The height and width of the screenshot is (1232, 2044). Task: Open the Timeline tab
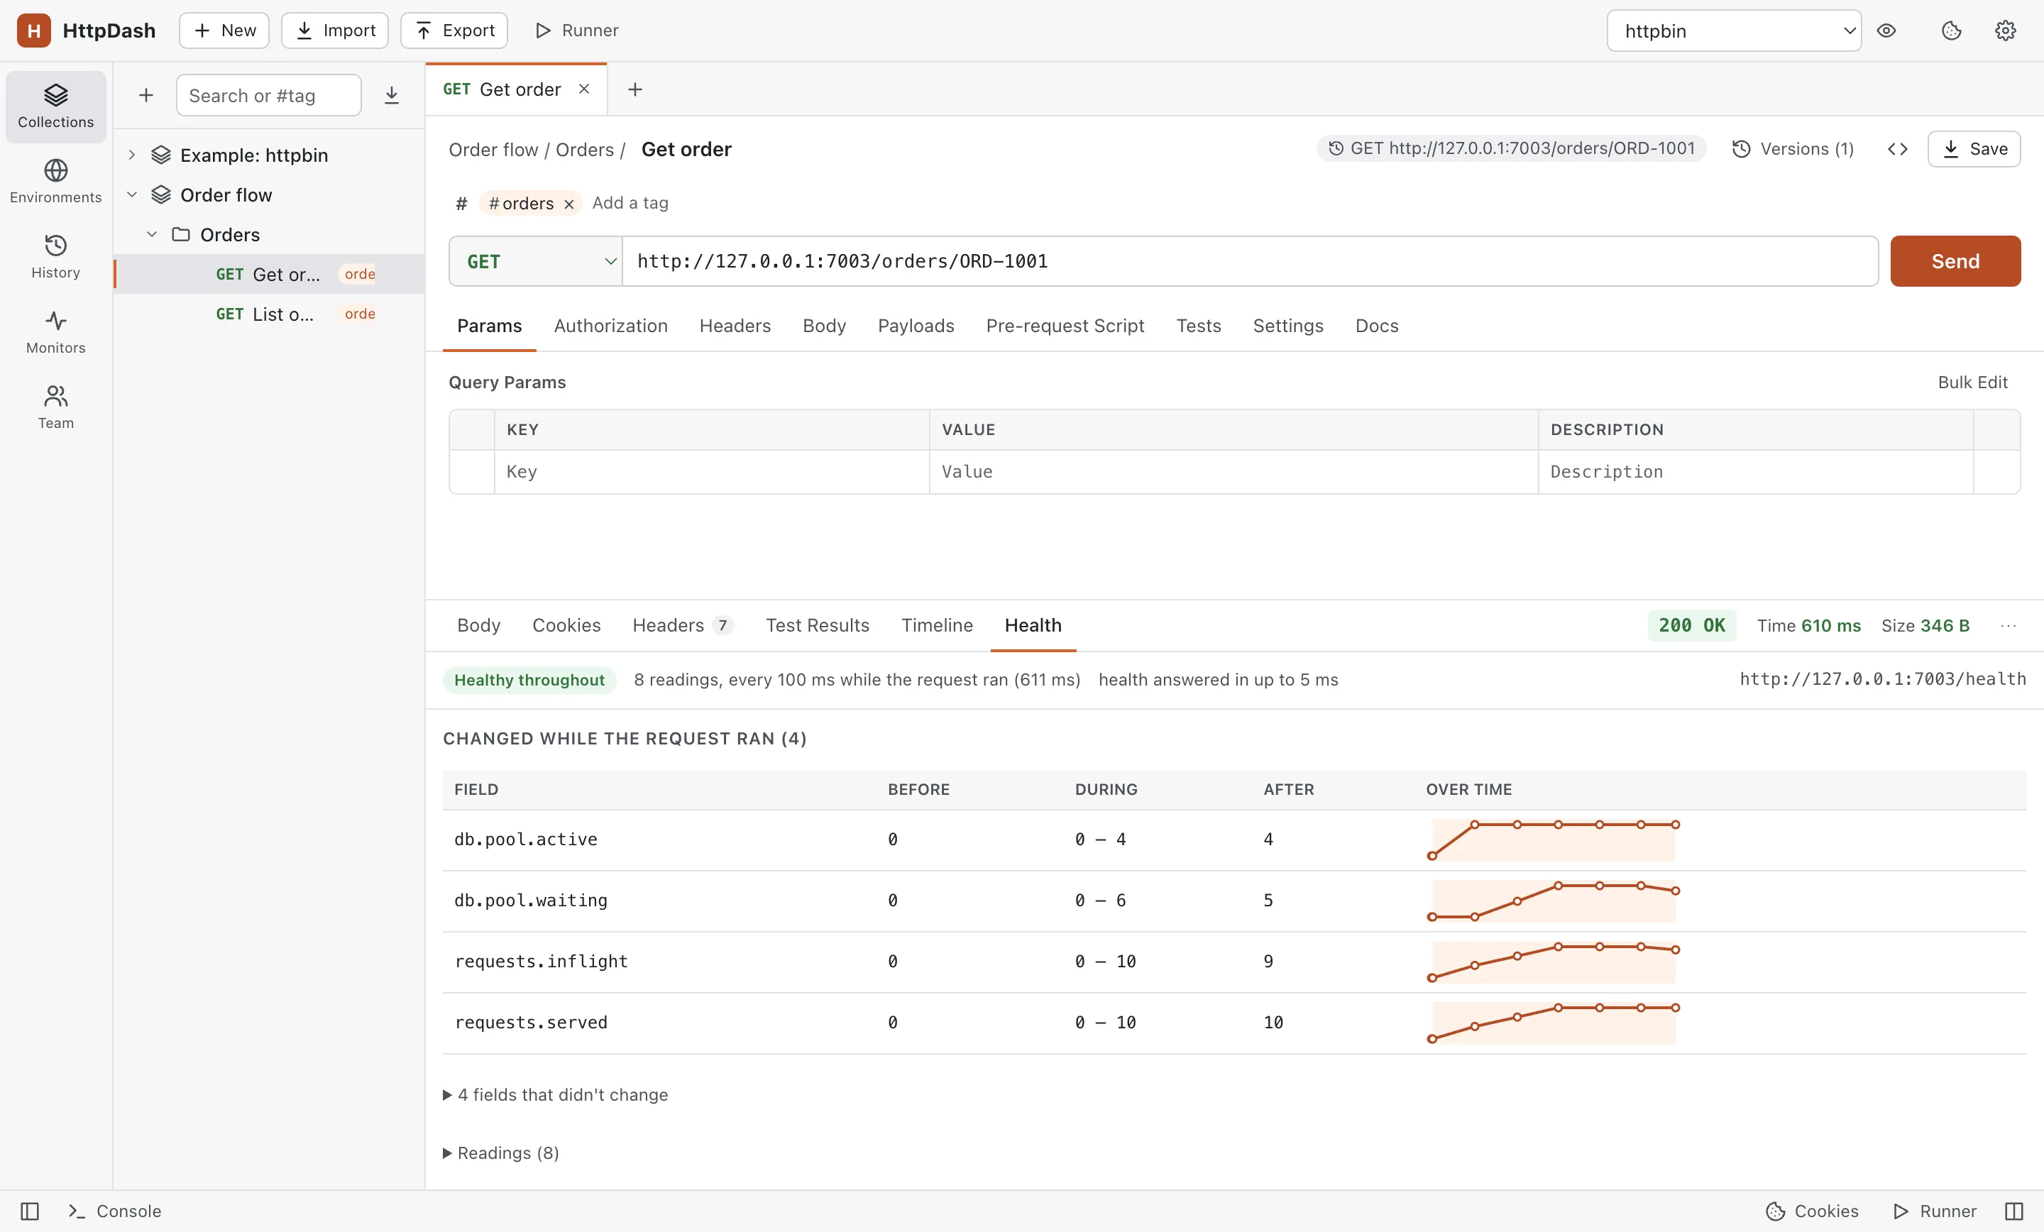point(937,625)
